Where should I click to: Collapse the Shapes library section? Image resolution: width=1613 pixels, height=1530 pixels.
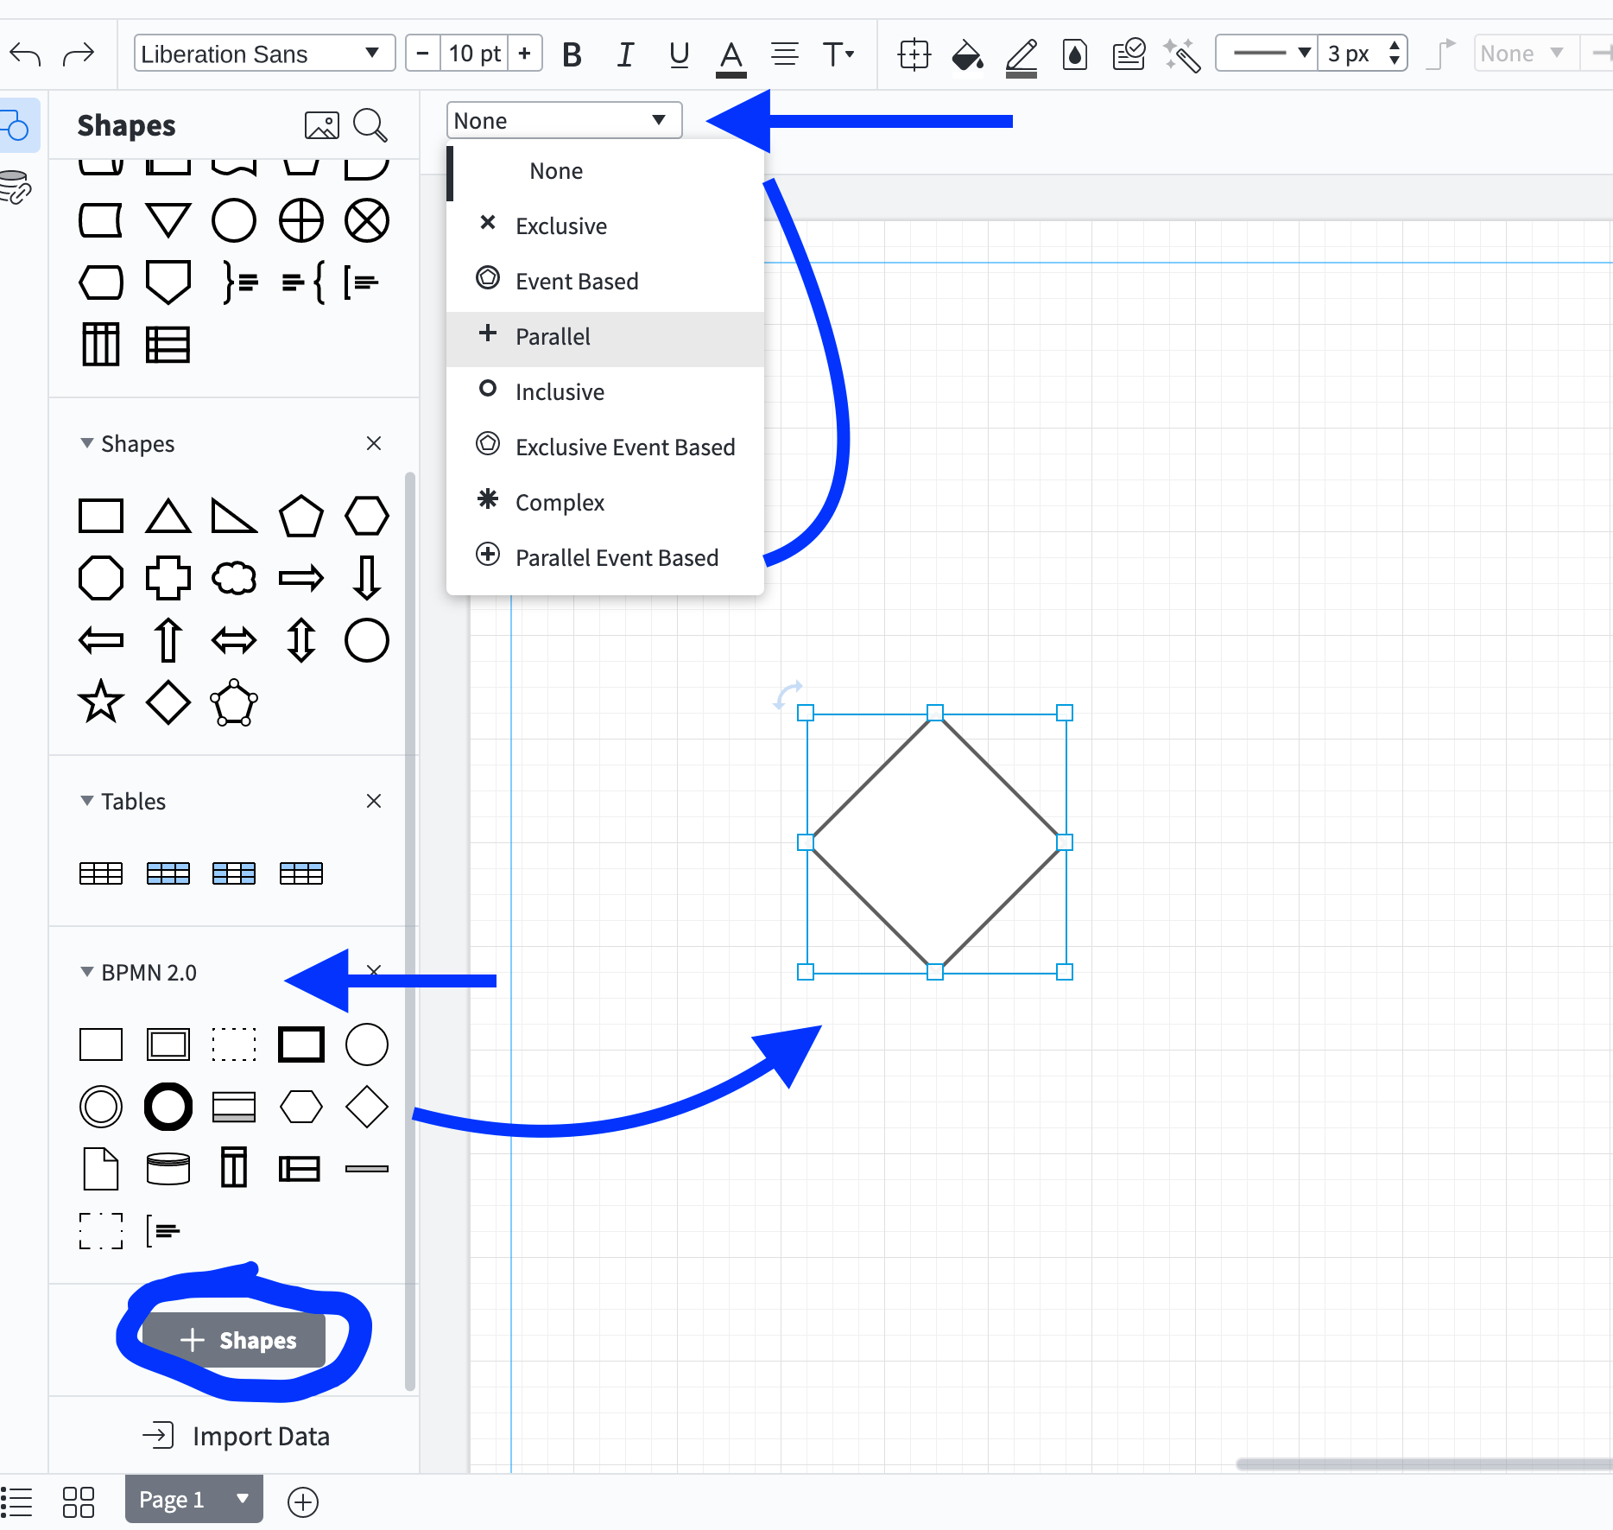[87, 443]
